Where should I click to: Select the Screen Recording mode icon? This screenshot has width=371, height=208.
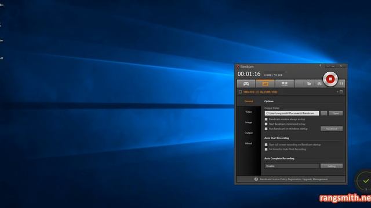(265, 84)
